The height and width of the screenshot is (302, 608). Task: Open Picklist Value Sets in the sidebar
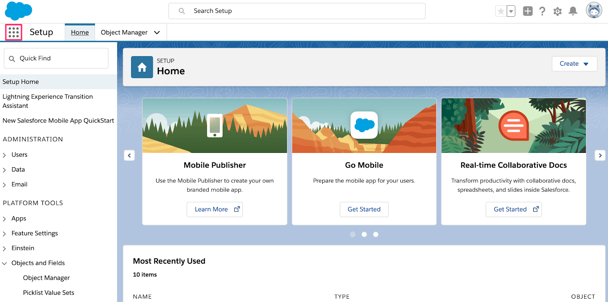(x=49, y=293)
